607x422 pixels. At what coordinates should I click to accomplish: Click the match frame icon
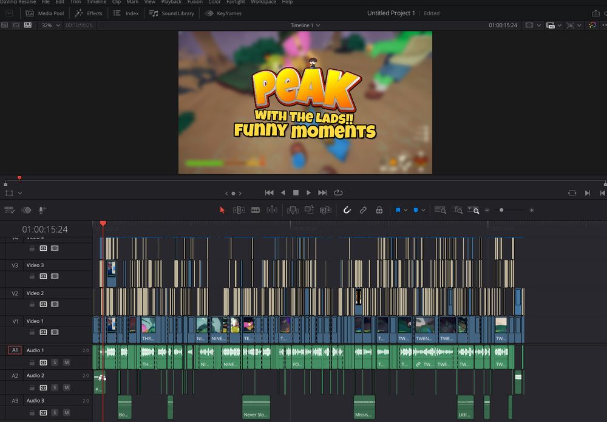coord(572,193)
